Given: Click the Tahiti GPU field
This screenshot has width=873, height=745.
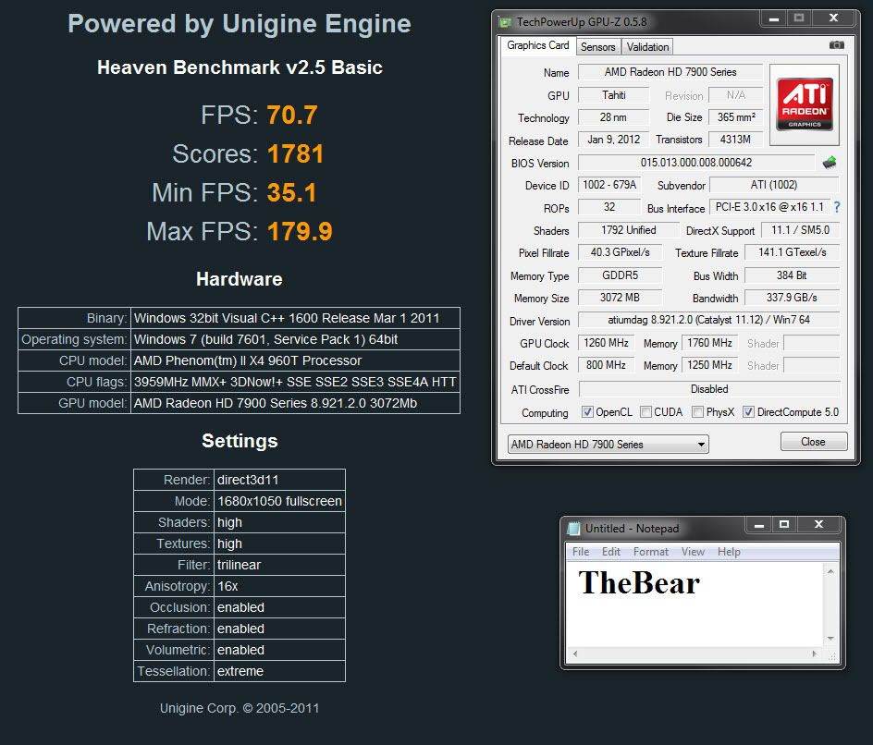Looking at the screenshot, I should (613, 95).
